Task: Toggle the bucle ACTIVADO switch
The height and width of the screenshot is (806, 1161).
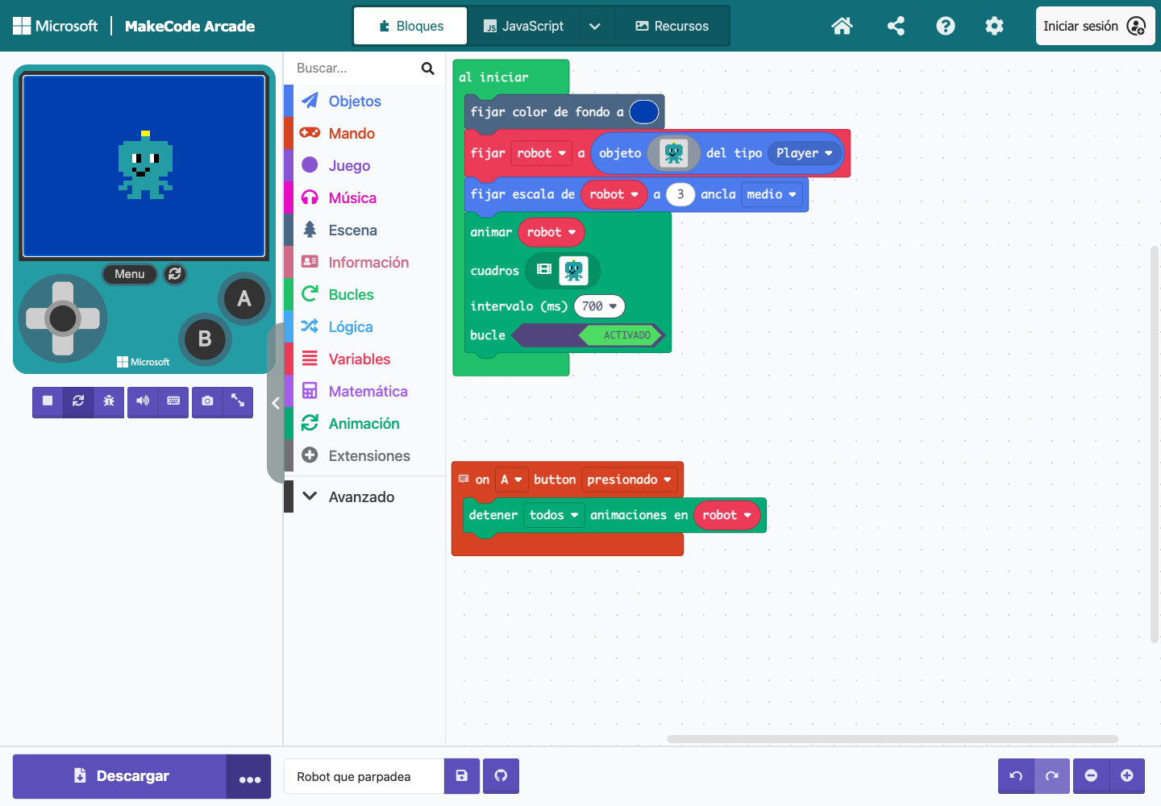Action: pyautogui.click(x=587, y=335)
